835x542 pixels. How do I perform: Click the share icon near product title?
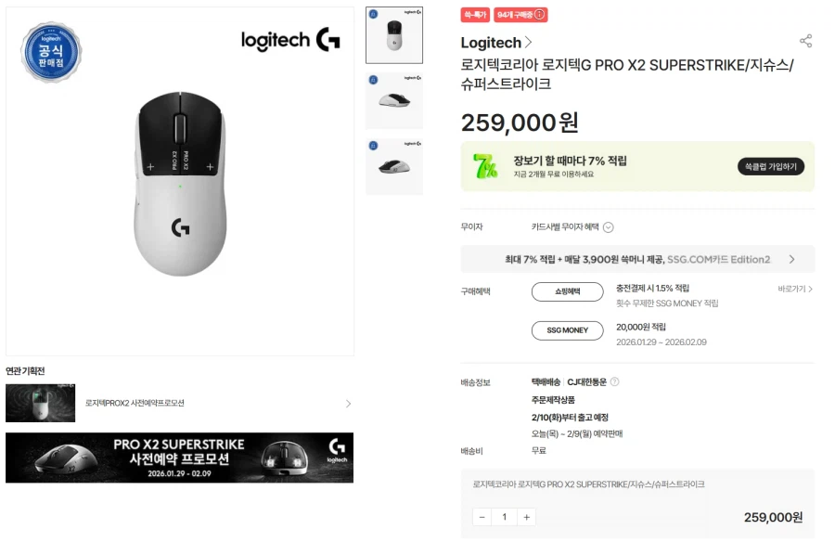805,42
